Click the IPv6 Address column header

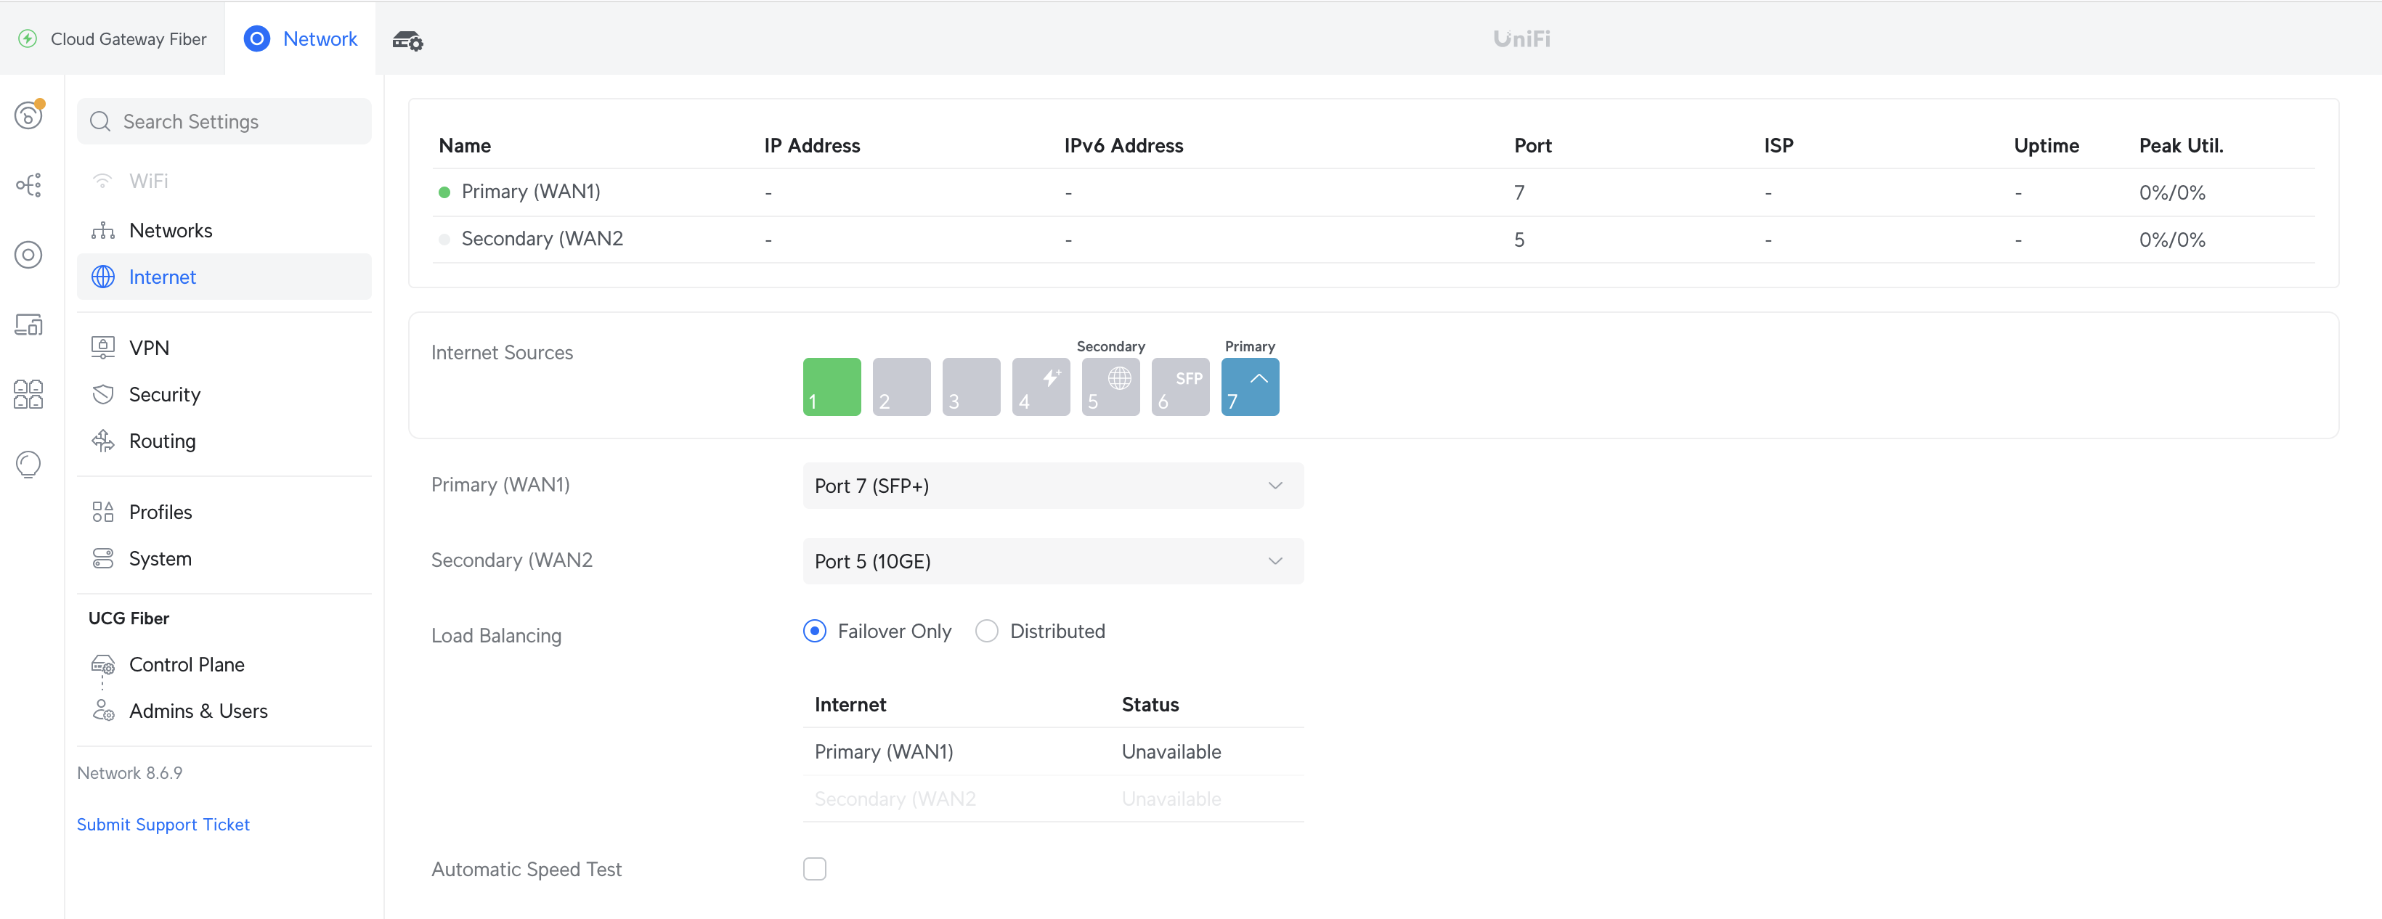point(1123,146)
